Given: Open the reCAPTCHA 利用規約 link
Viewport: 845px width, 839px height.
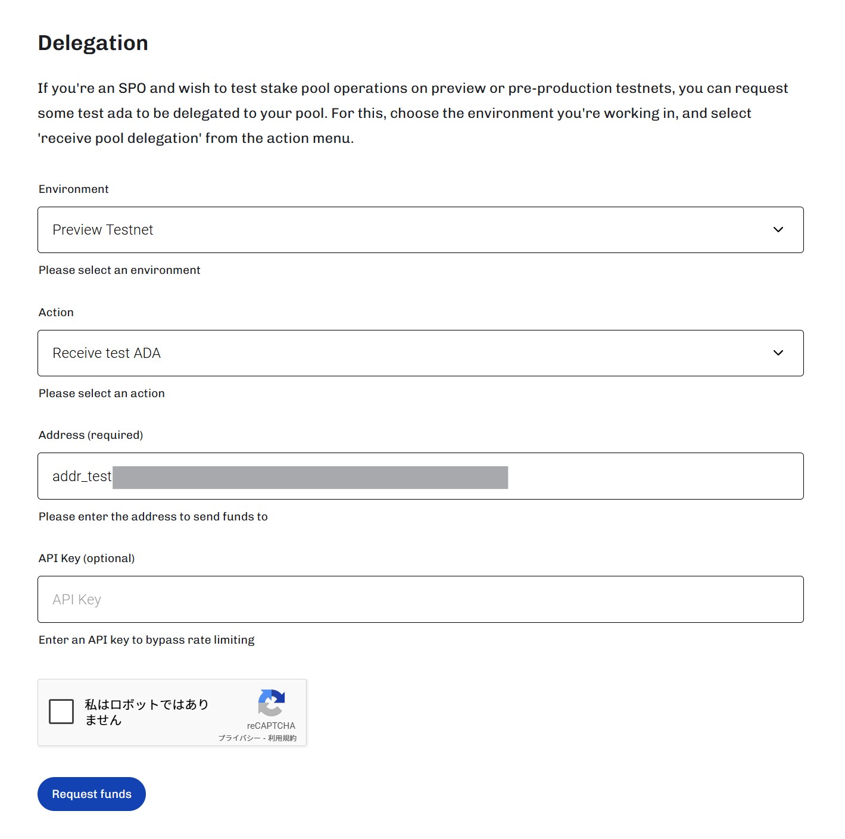Looking at the screenshot, I should (x=282, y=738).
